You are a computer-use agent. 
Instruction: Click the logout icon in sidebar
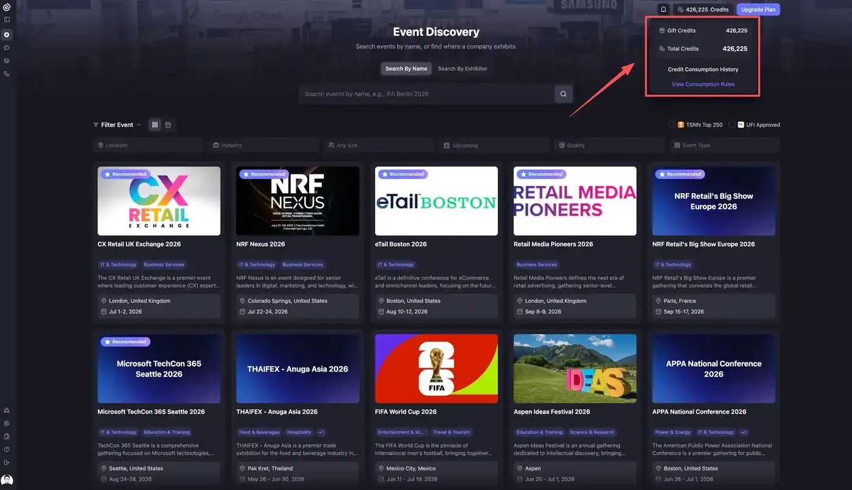7,463
